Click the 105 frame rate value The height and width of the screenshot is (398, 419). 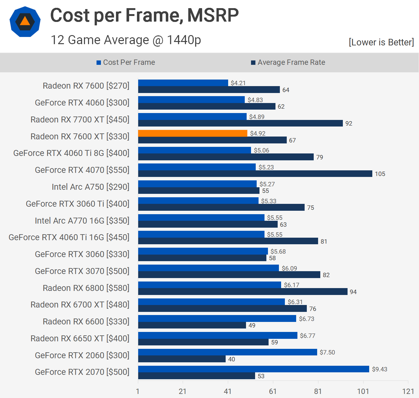pos(380,174)
